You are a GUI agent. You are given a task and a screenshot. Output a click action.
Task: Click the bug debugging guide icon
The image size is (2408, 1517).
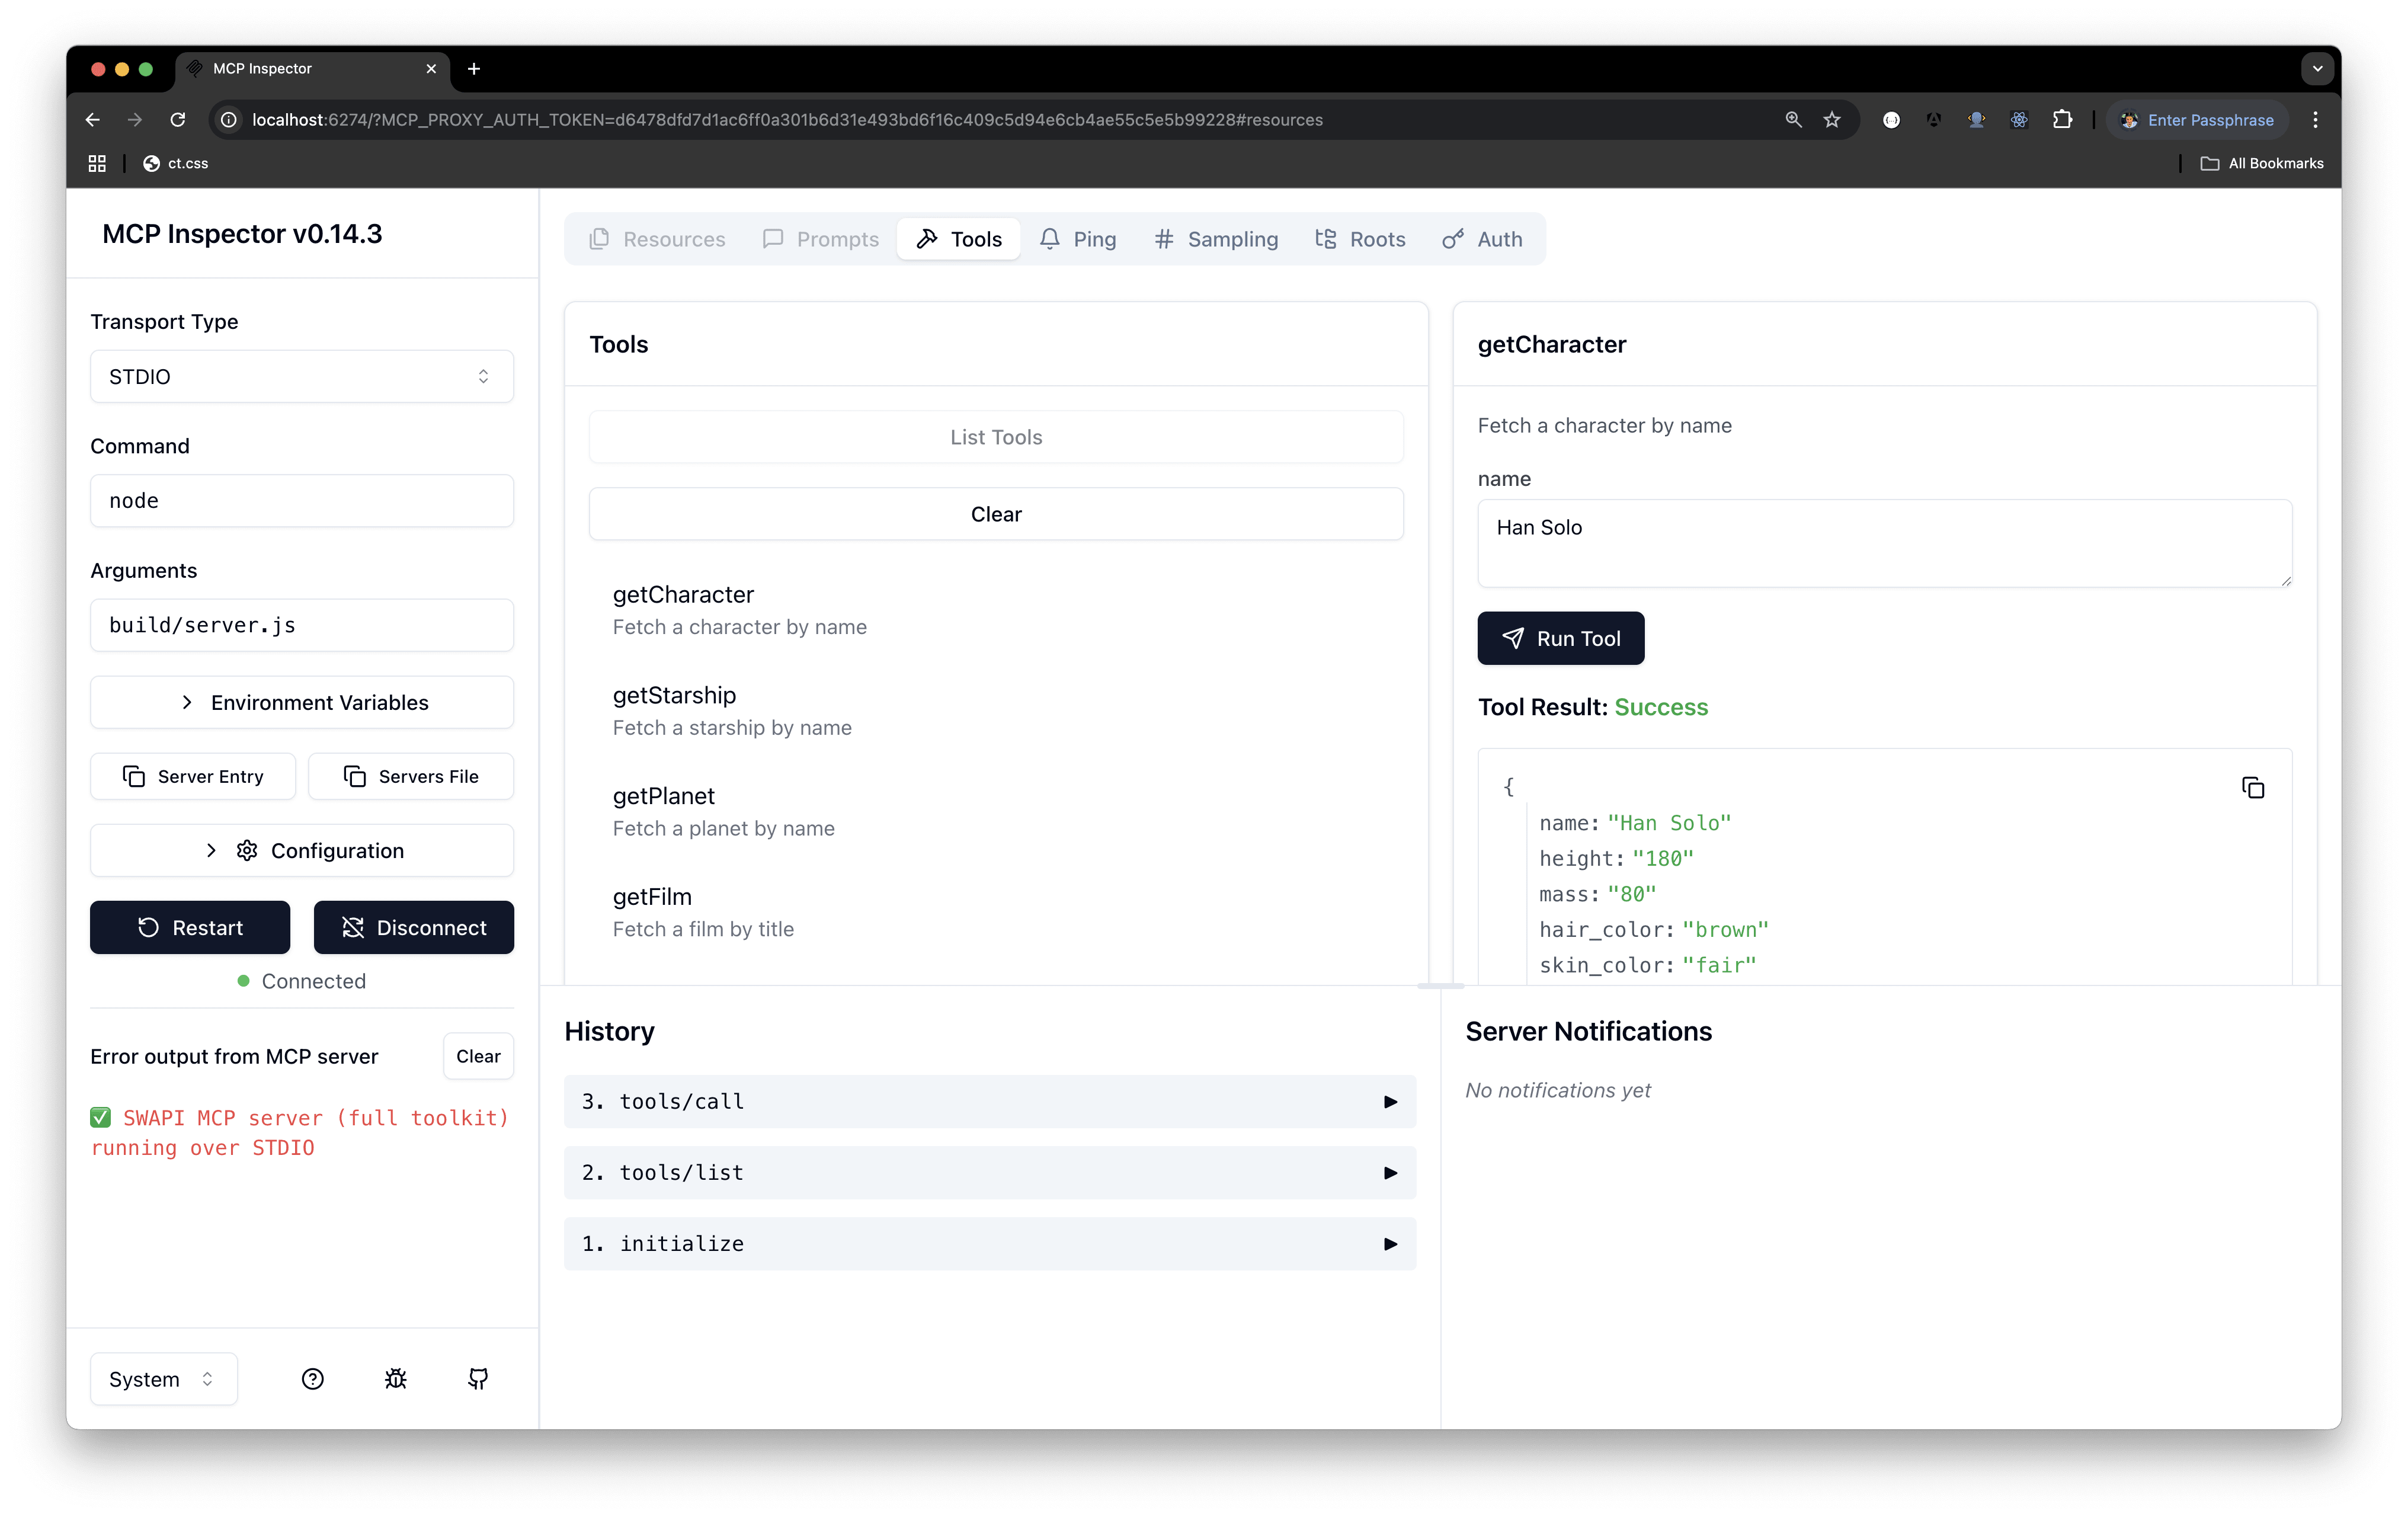pos(396,1379)
